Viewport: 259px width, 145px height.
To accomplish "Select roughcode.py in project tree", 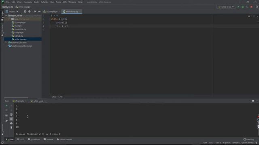I will [19, 29].
